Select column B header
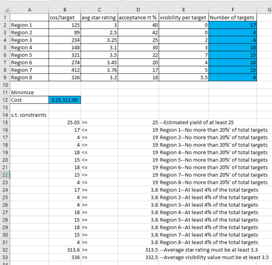Screen dimensions: 272x265 65,10
